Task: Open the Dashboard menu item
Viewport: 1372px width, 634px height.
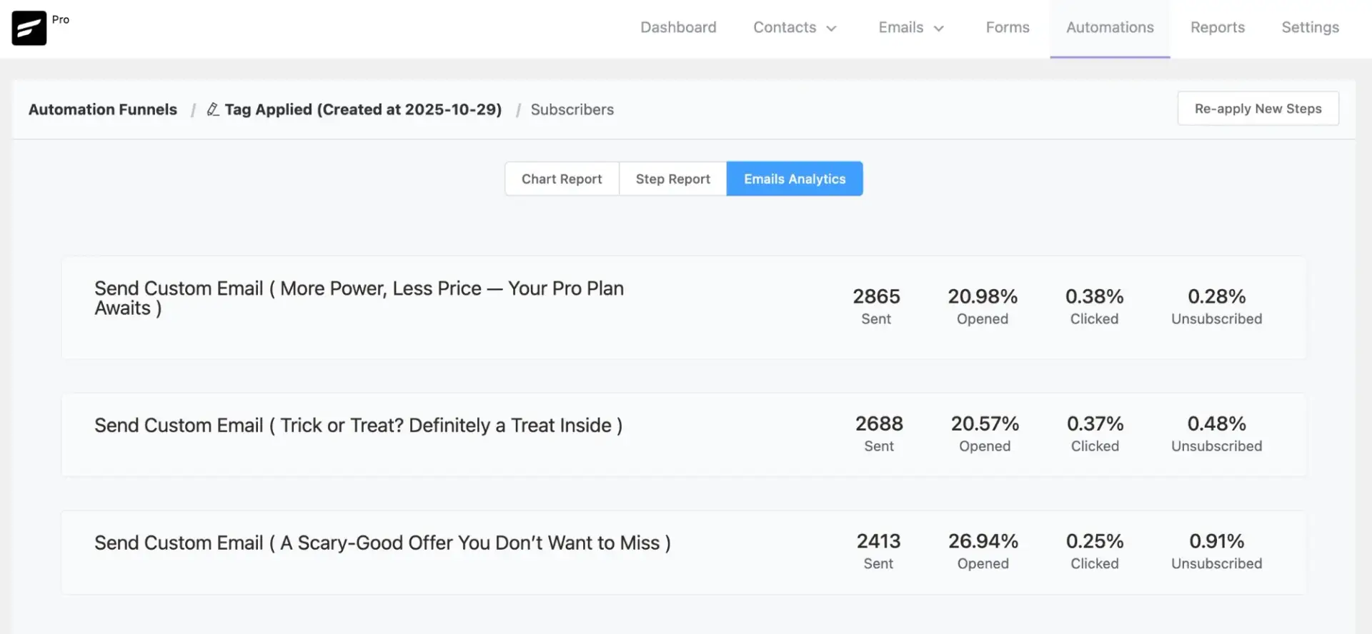Action: pyautogui.click(x=677, y=27)
